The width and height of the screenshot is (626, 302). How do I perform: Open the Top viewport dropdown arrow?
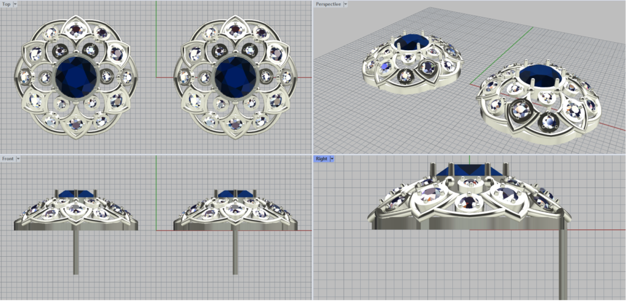[x=15, y=4]
